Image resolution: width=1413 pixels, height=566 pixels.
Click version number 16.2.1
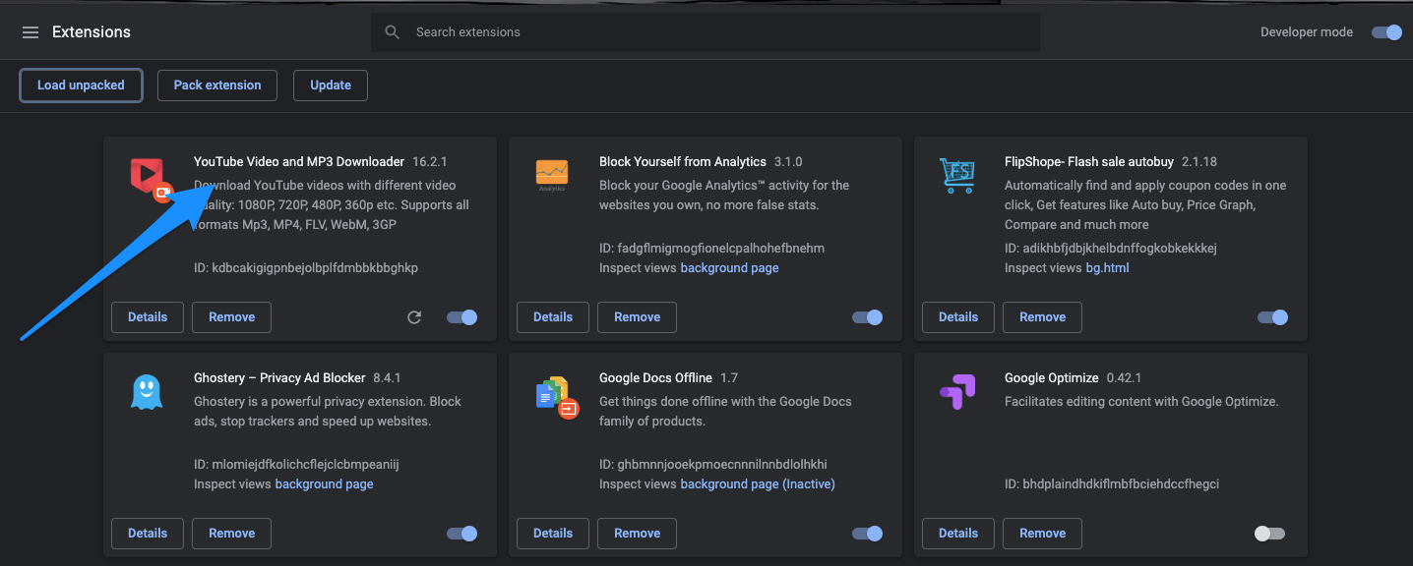430,162
